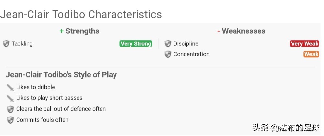Viewport: 324px width, 136px height.
Task: Click the Weaknesses column heading
Action: [x=241, y=31]
